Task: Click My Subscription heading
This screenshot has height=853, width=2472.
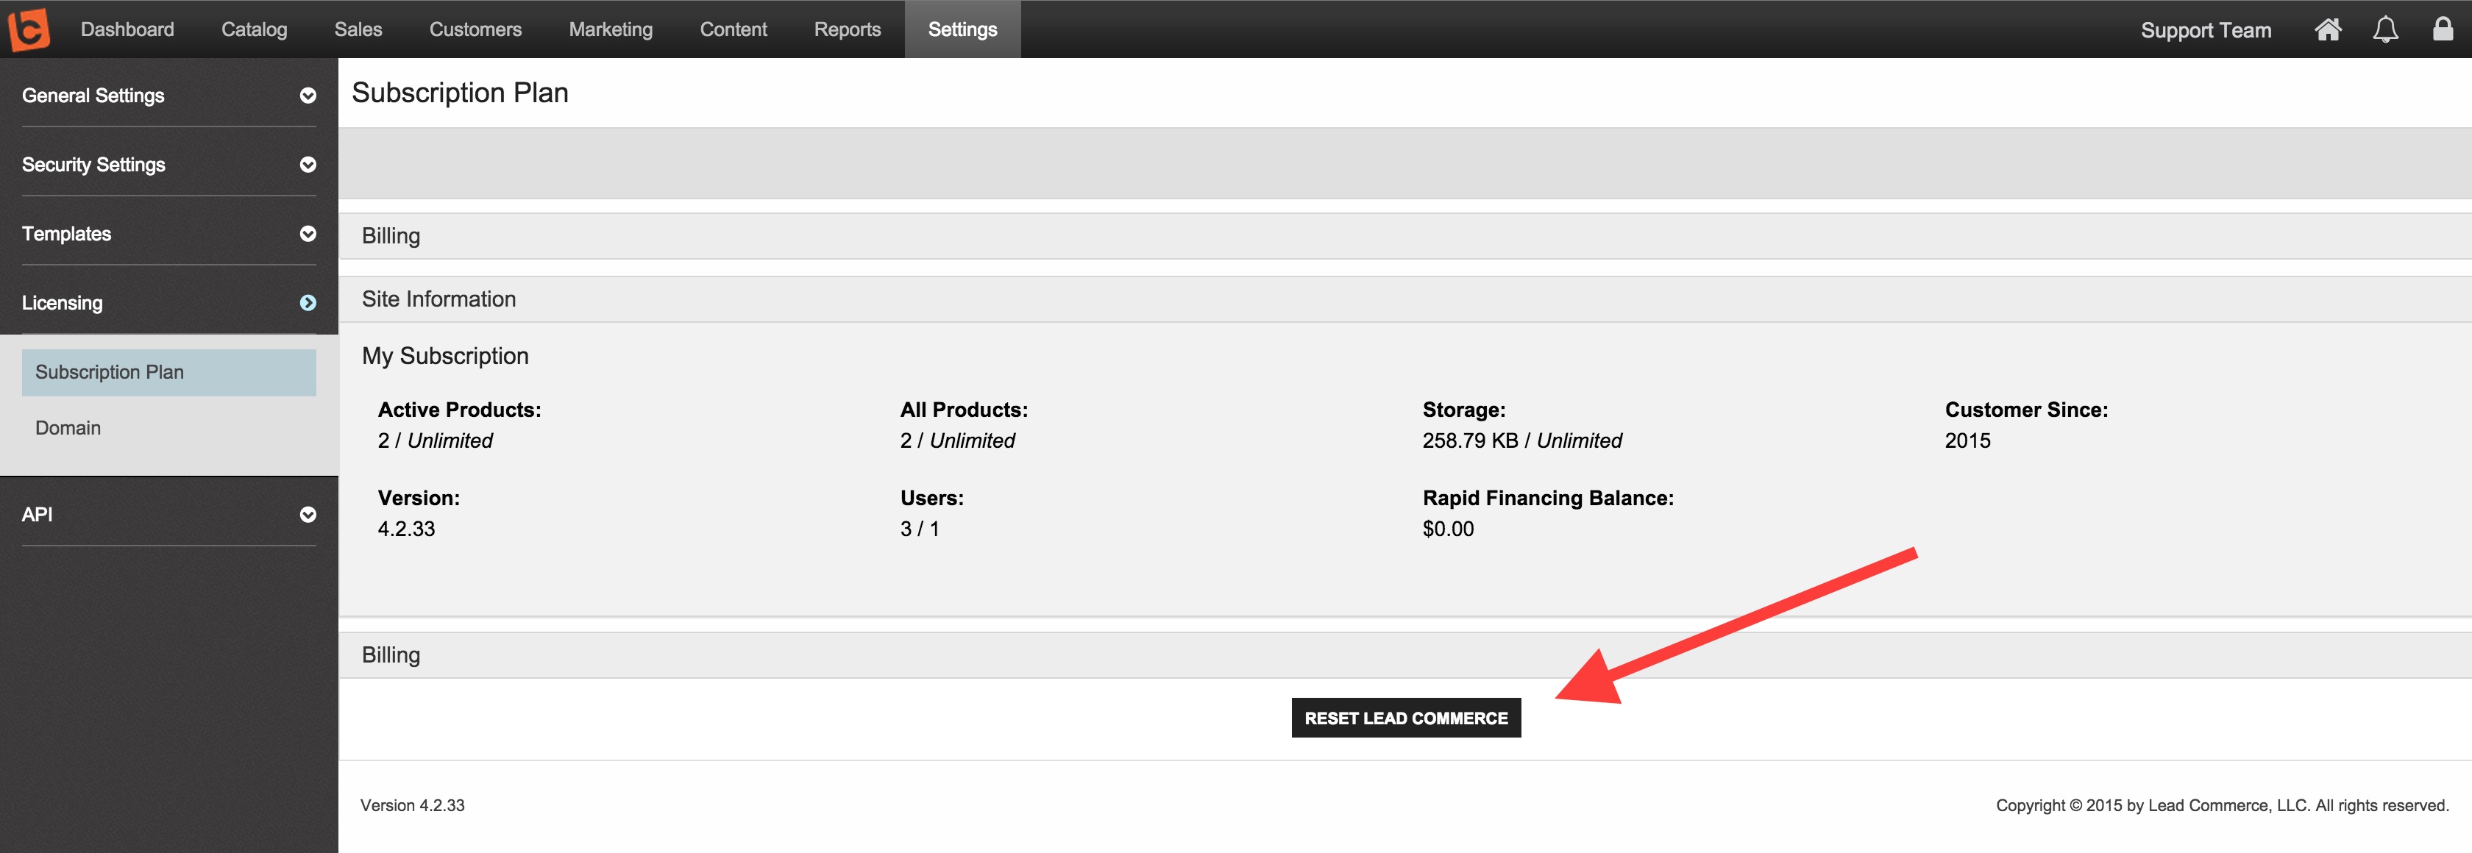Action: (445, 356)
